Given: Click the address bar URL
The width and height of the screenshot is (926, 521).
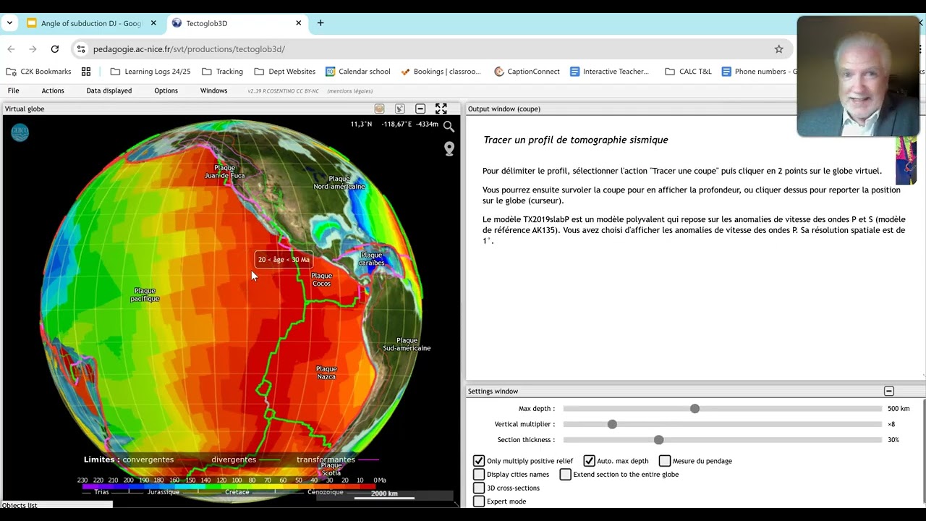Looking at the screenshot, I should click(189, 49).
